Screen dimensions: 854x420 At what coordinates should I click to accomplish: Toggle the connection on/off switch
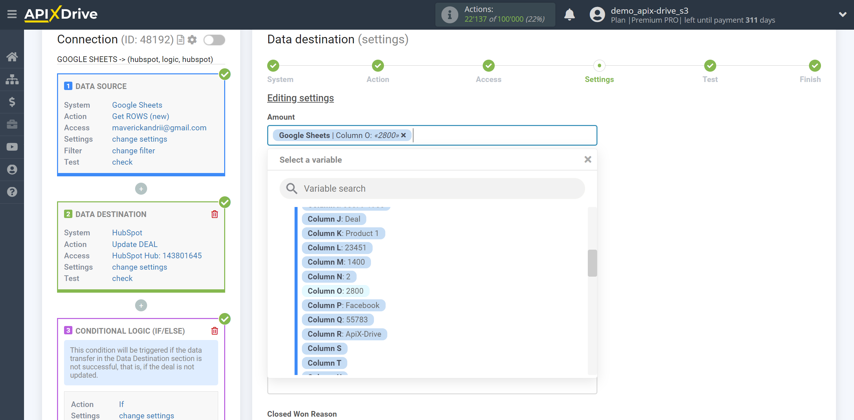click(x=214, y=40)
